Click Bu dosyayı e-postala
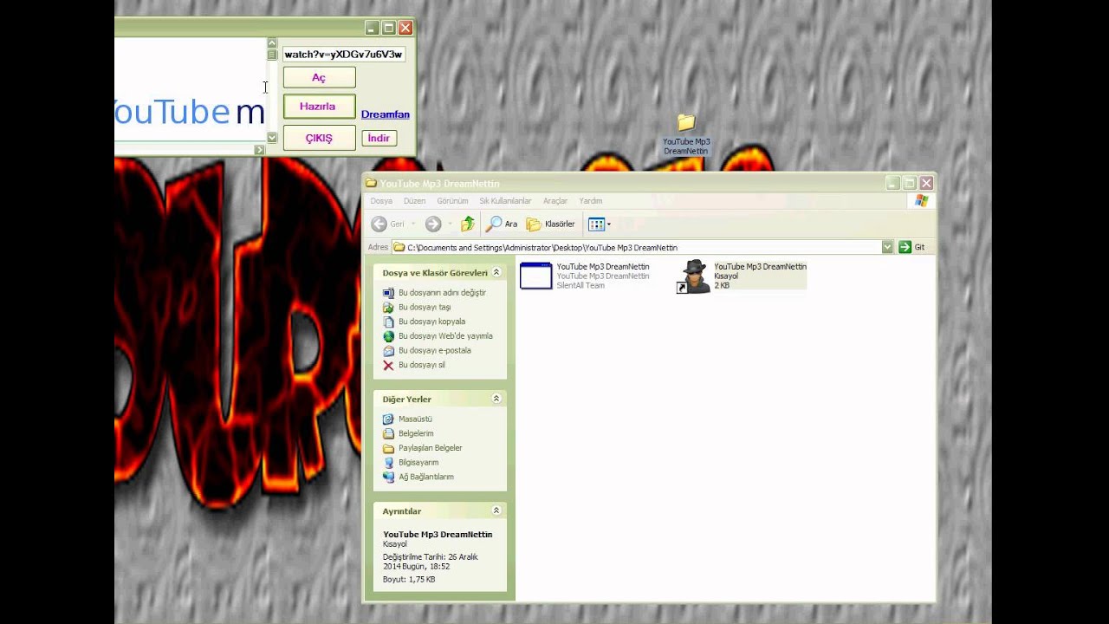This screenshot has height=624, width=1109. [x=435, y=351]
